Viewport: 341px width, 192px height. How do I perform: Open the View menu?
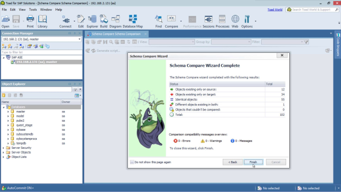[22, 10]
